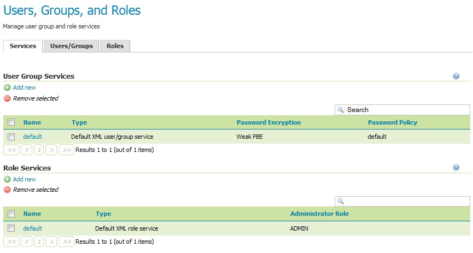Click the red remove icon under User Group Services

pos(7,98)
